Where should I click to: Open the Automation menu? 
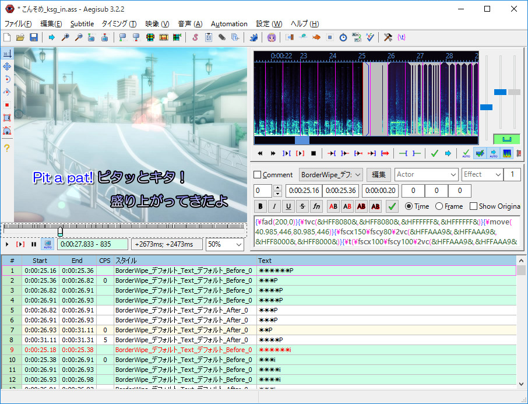(x=229, y=24)
